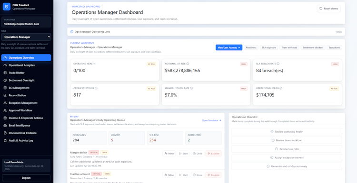Escalate the Margin deficit task
The image size is (357, 183).
(x=213, y=154)
